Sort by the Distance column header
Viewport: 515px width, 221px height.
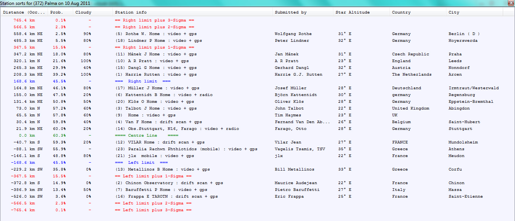coord(24,12)
